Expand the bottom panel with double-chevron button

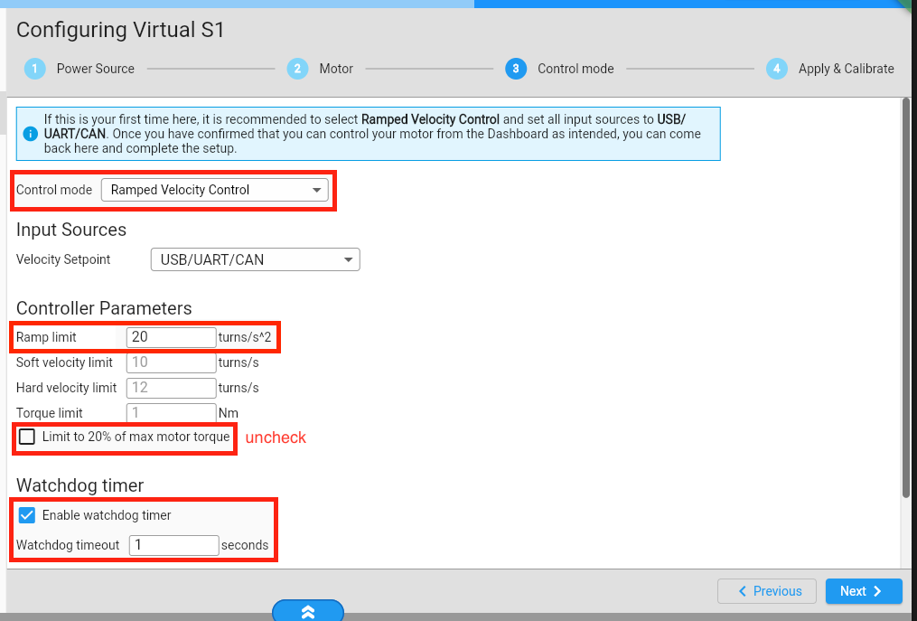pyautogui.click(x=308, y=612)
